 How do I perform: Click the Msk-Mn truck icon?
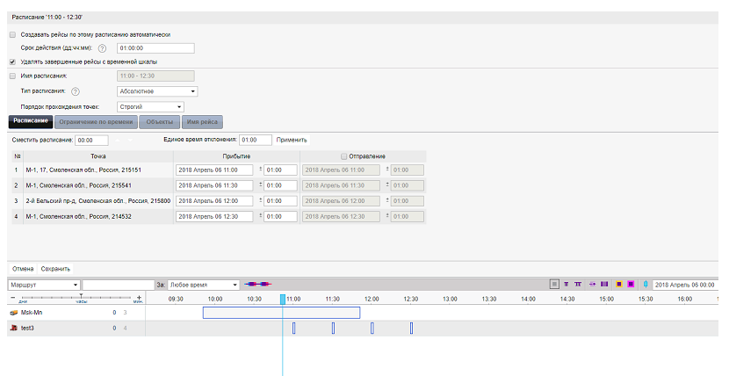[13, 312]
